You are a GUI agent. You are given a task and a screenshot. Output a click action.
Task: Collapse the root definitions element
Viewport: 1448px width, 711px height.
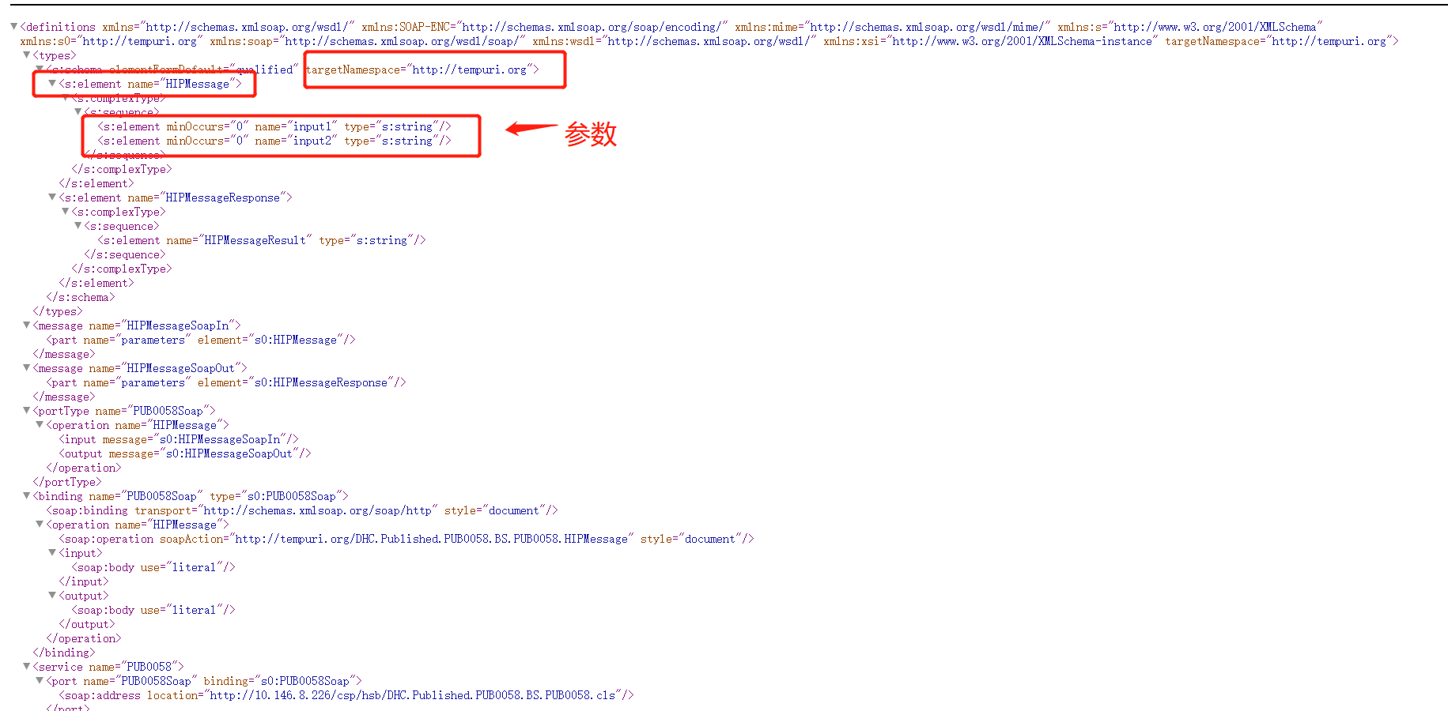[x=13, y=26]
